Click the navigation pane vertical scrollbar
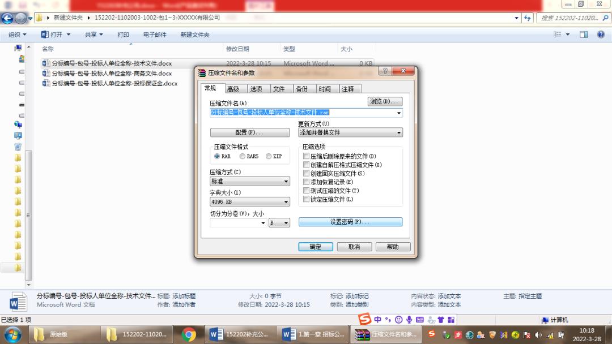This screenshot has height=344, width=612. click(x=28, y=214)
